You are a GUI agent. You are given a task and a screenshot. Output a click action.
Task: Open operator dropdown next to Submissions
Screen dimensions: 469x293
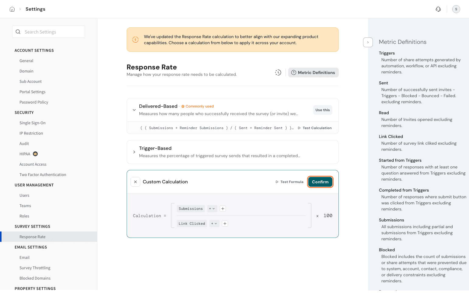[x=212, y=209]
